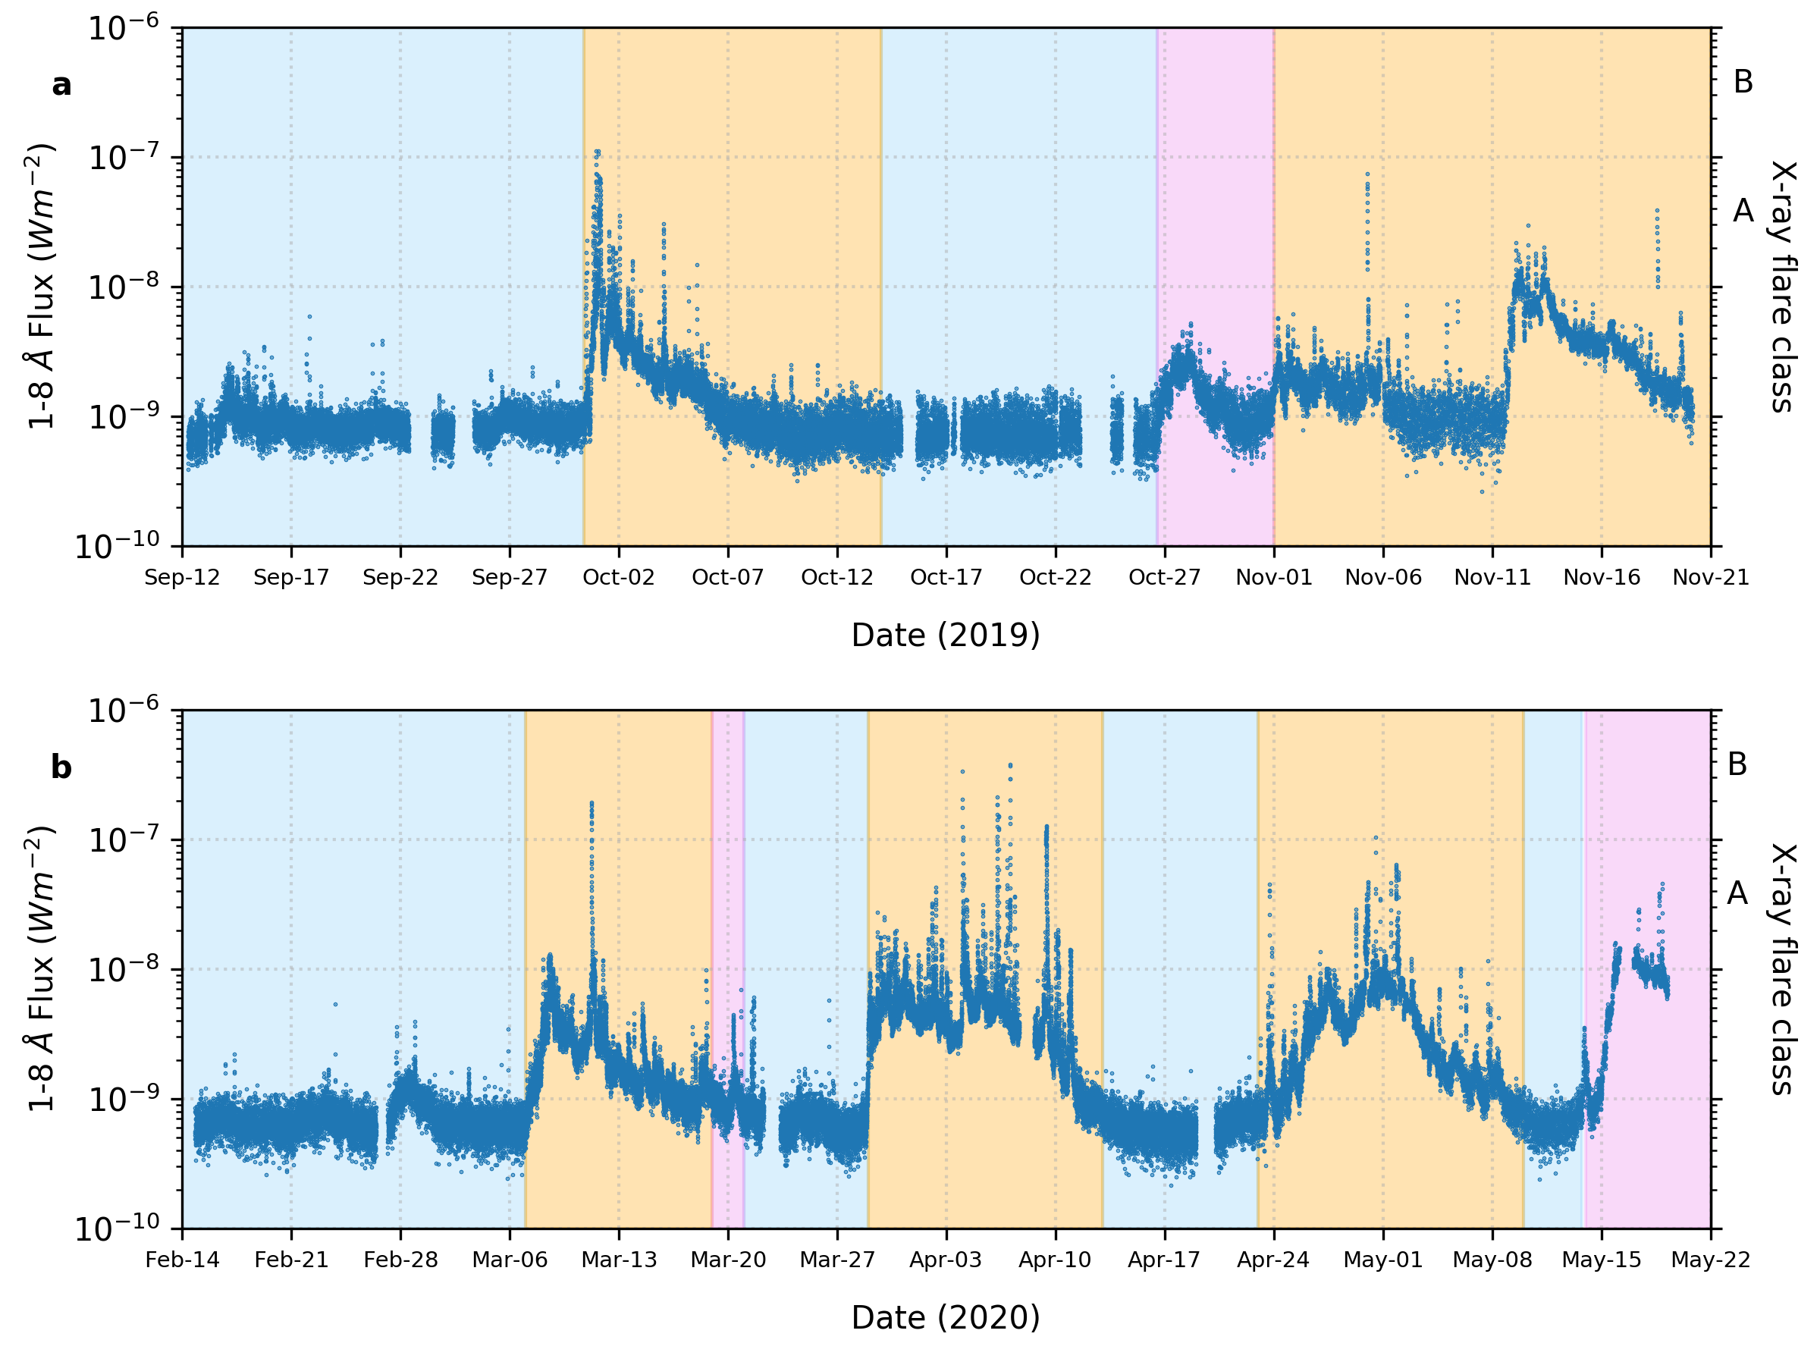Screen dimensions: 1820x1365
Task: Pick the 'Apr-03' tick label
Action: pos(946,1260)
